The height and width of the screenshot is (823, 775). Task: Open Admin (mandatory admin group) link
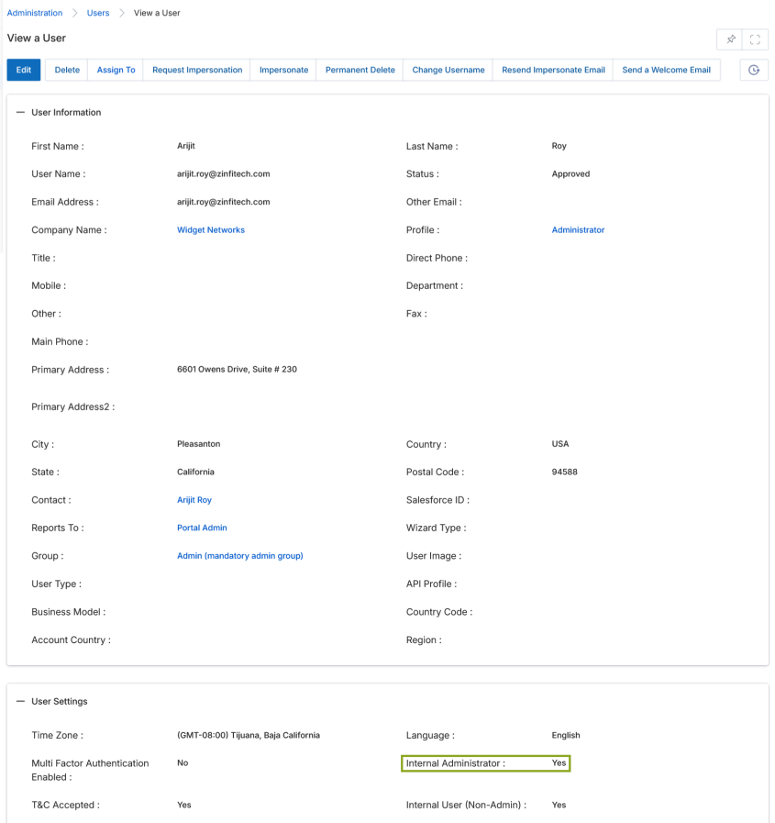point(239,556)
